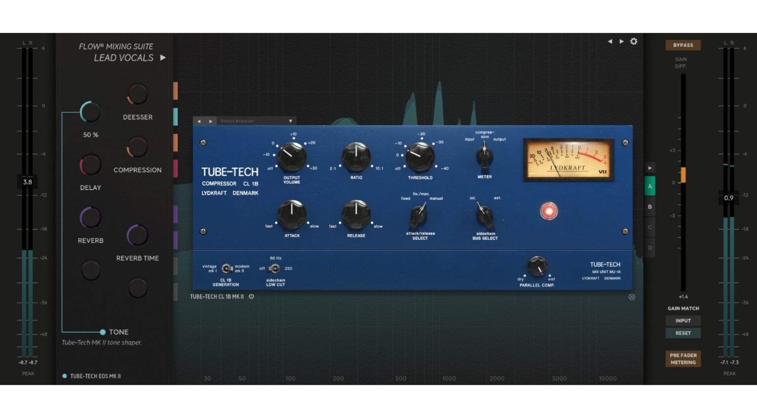The height and width of the screenshot is (418, 757).
Task: Flip the CL 1B GENERATION switch to vintage mk I
Action: click(222, 268)
